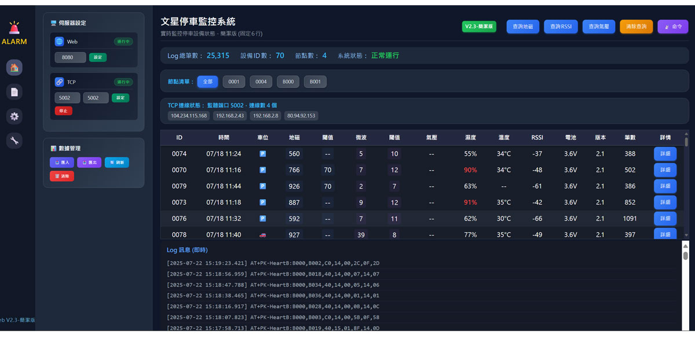The height and width of the screenshot is (345, 695).
Task: Open the document page sidebar icon
Action: [x=14, y=92]
